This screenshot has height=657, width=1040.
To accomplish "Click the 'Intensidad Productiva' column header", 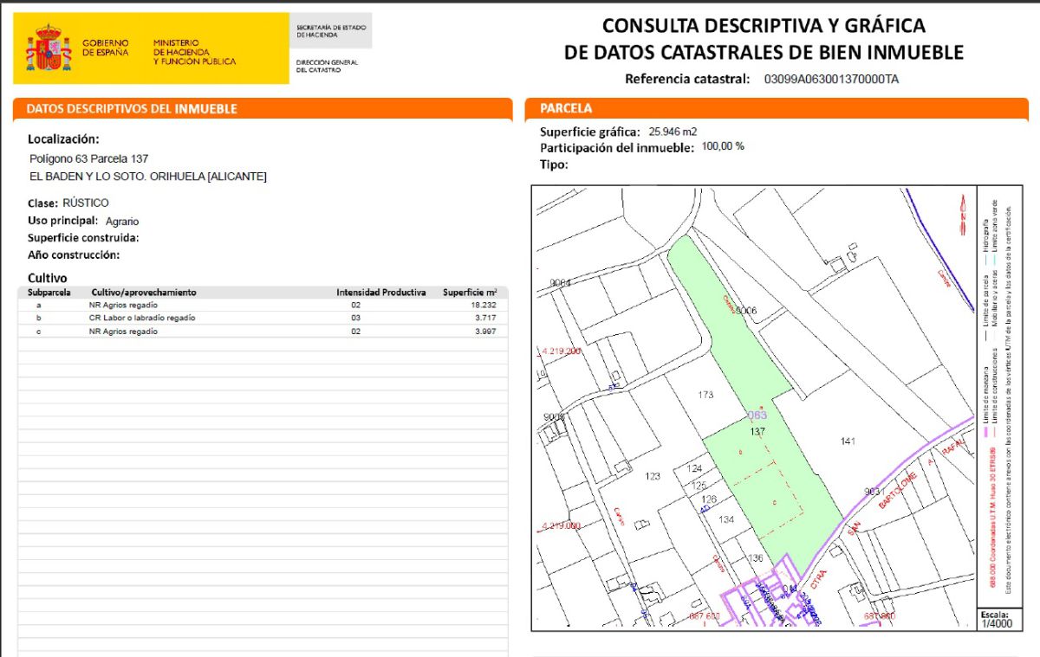I will coord(381,293).
